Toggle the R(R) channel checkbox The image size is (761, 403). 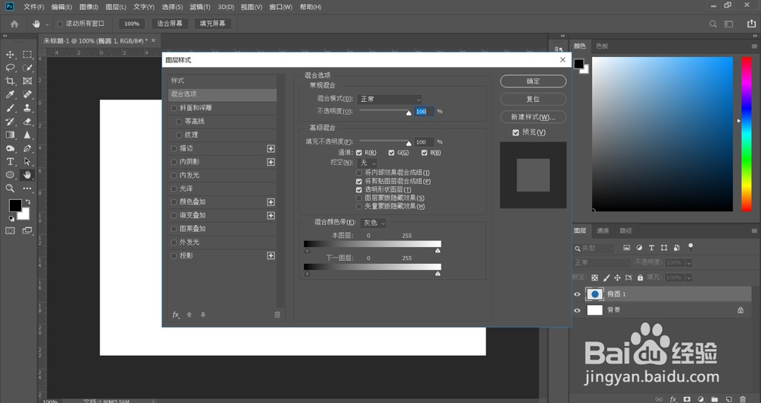pos(359,153)
